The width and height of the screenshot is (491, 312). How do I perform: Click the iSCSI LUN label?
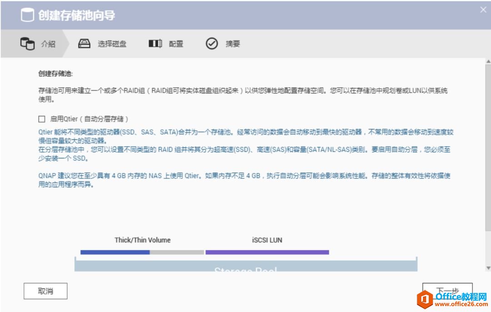pos(267,240)
